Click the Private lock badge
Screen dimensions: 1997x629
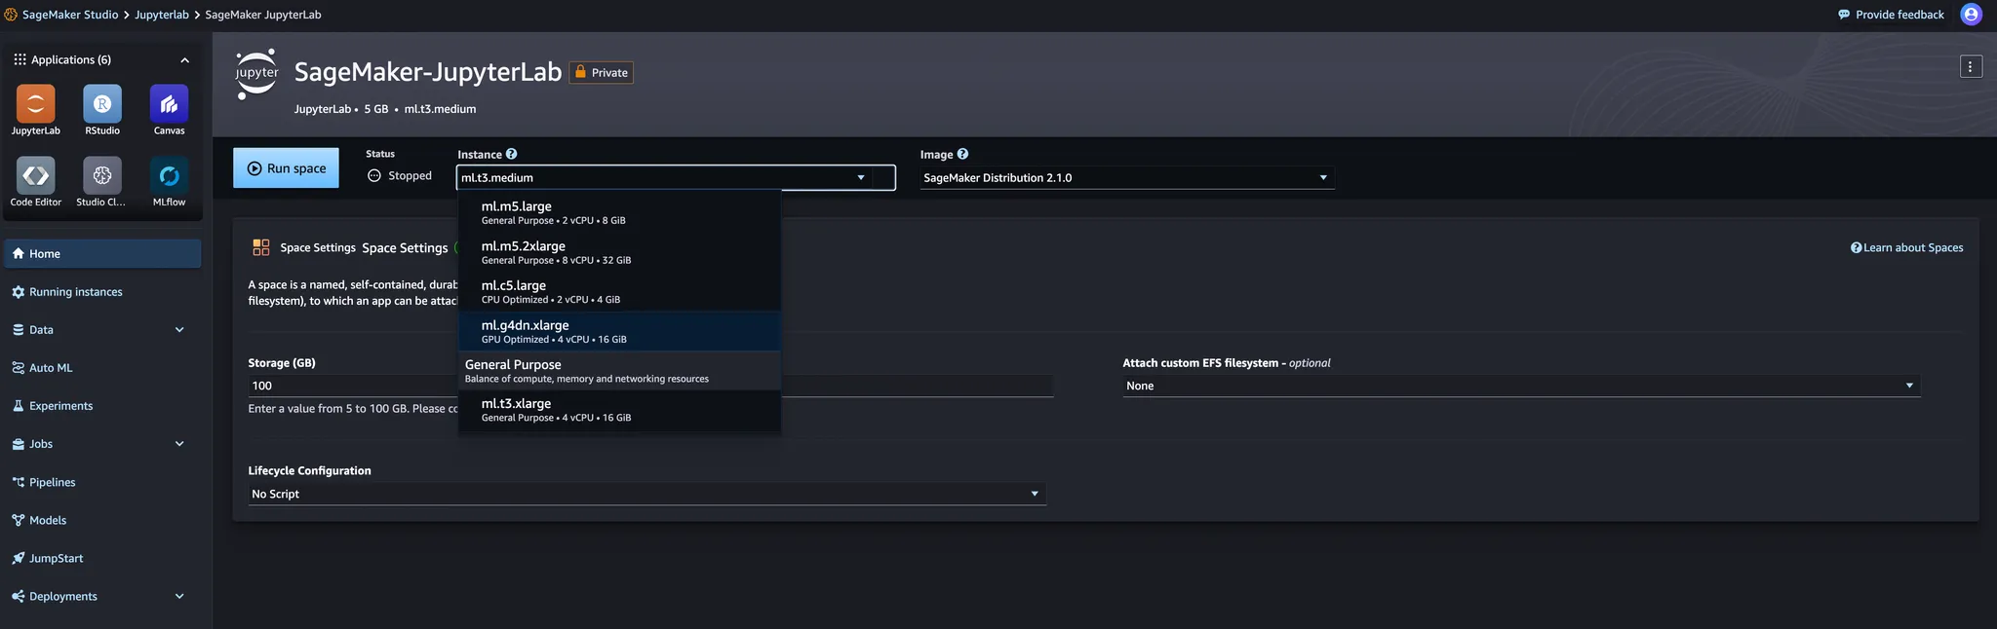pos(602,72)
